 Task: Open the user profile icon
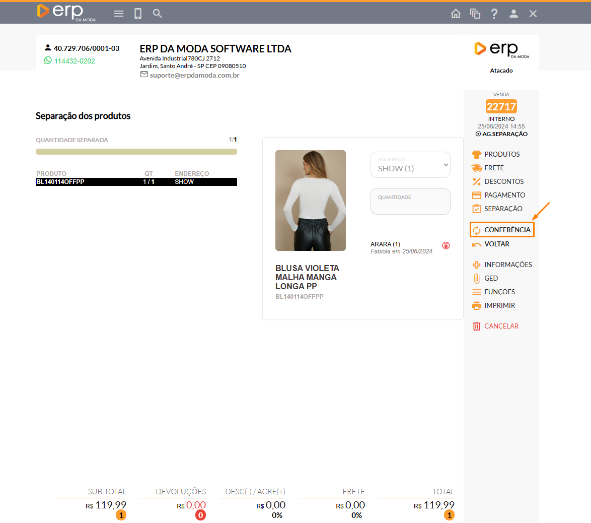coord(513,14)
